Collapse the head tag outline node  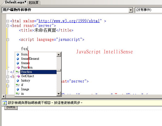tap(8, 26)
